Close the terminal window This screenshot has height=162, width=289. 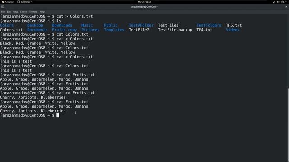[286, 7]
